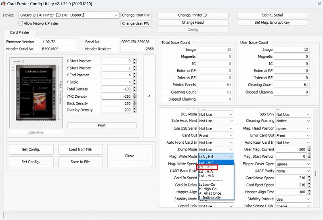The height and width of the screenshot is (220, 323).
Task: Adjust the Y Start Position spinner
Action: pyautogui.click(x=135, y=68)
